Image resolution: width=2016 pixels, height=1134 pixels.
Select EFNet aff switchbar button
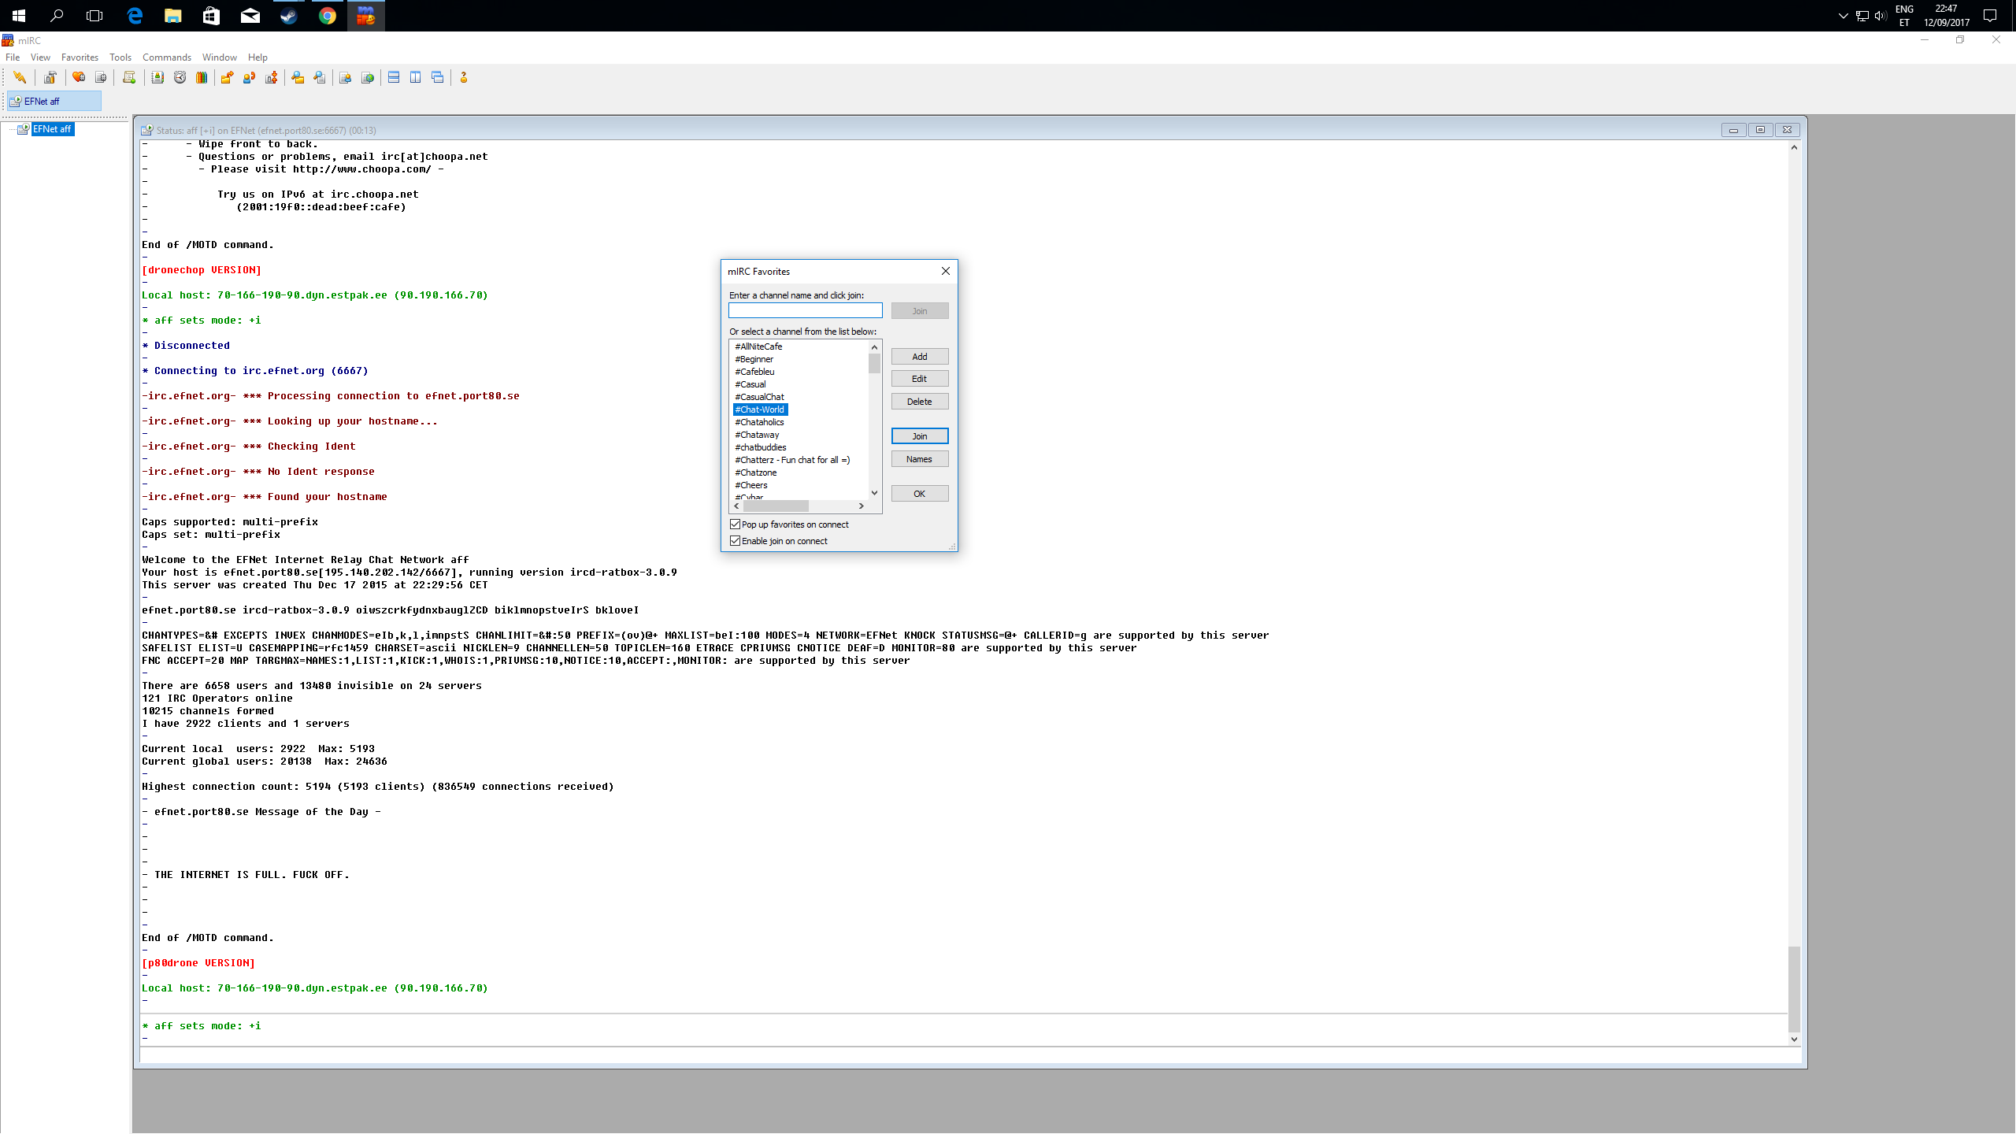(54, 101)
